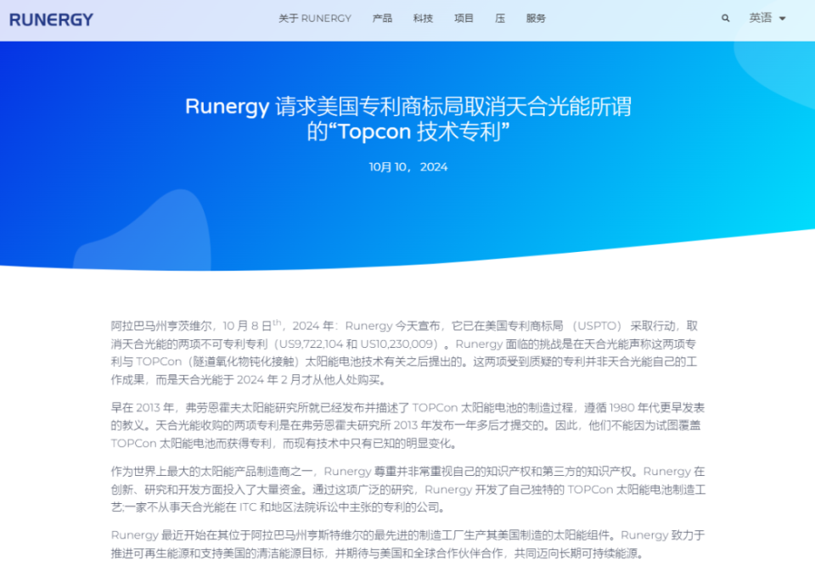This screenshot has width=815, height=571.
Task: Select the publication date 10月 10，2024
Action: click(407, 167)
